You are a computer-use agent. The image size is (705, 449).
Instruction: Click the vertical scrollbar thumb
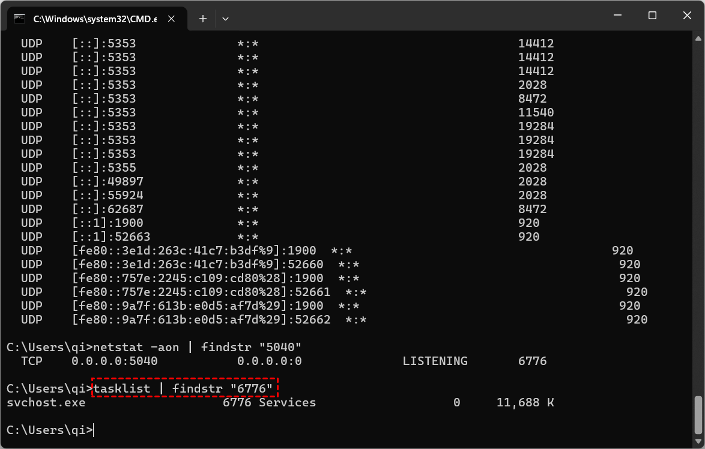tap(698, 416)
